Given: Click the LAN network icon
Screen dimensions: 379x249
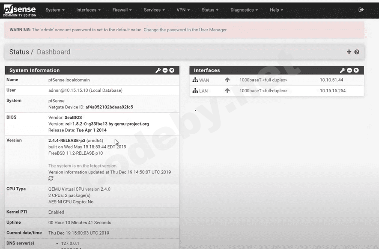Looking at the screenshot, I should 195,91.
